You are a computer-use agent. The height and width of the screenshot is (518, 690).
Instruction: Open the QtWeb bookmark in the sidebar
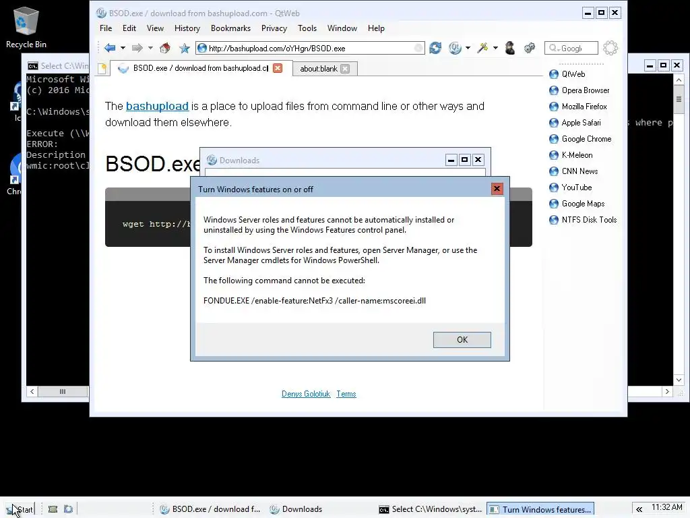tap(567, 74)
